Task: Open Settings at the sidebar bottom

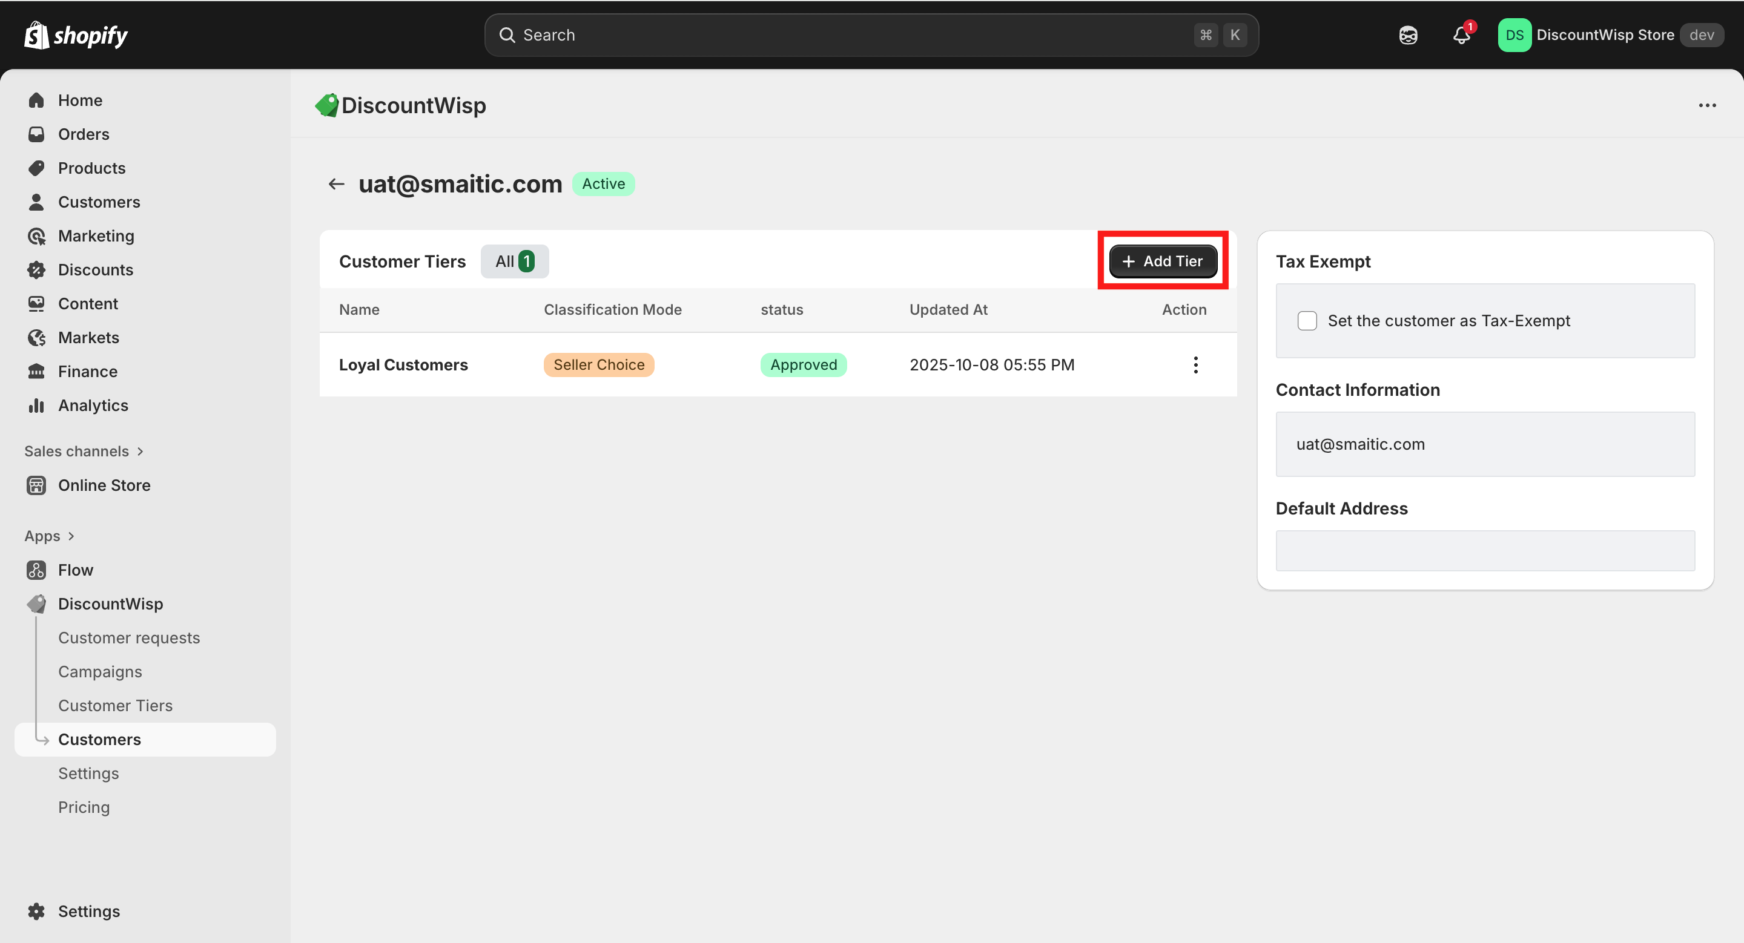Action: coord(88,910)
